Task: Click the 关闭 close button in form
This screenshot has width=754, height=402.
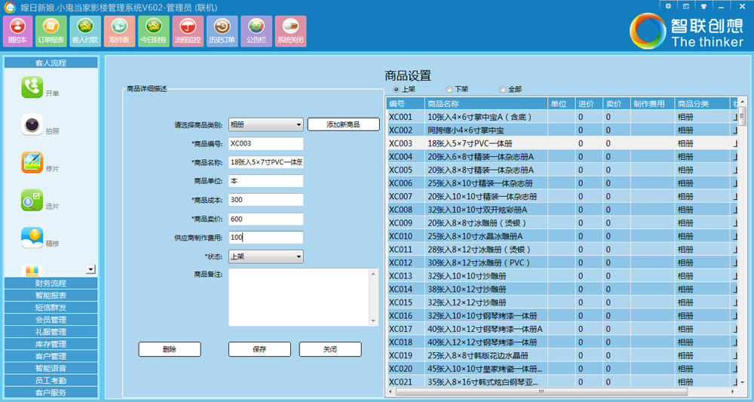Action: (330, 350)
